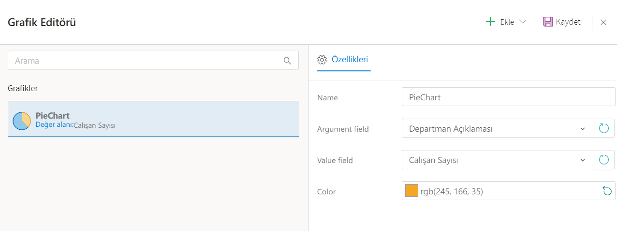Screen dimensions: 617x231
Task: Expand the Ekle dropdown chevron
Action: (522, 22)
